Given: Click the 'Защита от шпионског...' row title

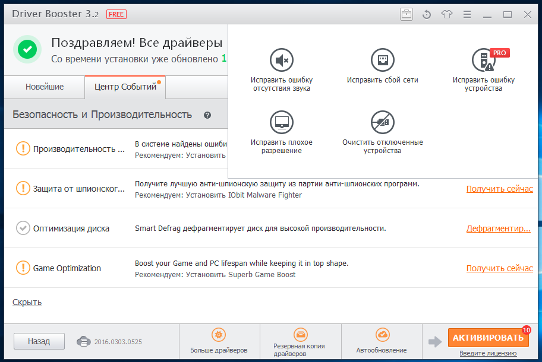Looking at the screenshot, I should click(x=79, y=189).
